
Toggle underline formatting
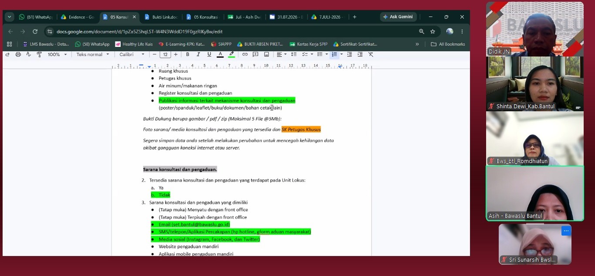[x=209, y=54]
